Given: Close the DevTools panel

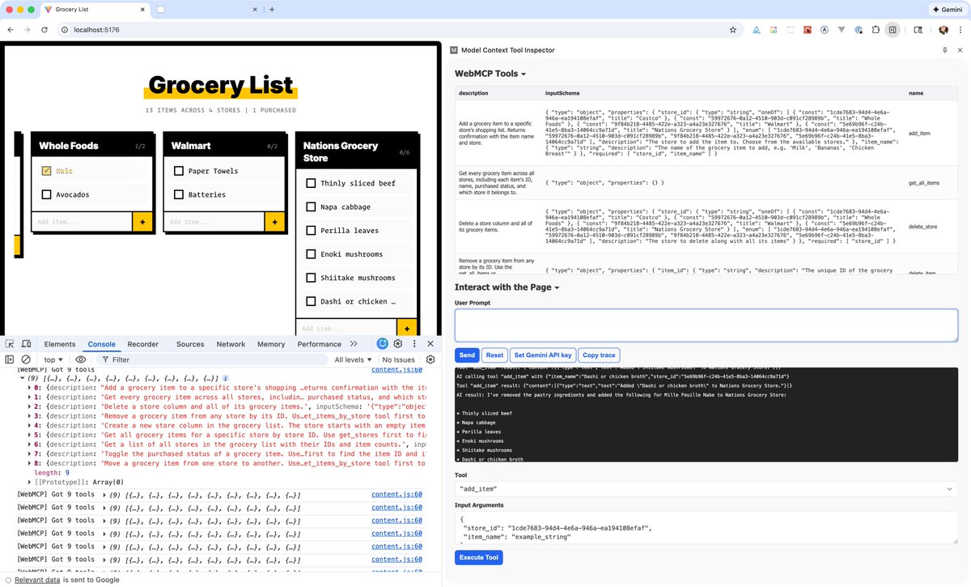Looking at the screenshot, I should [430, 344].
